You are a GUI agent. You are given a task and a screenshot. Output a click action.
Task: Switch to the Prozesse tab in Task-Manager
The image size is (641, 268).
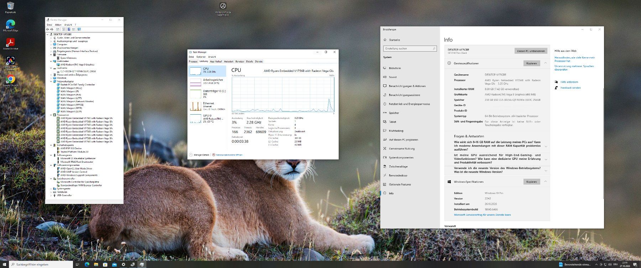tap(193, 62)
